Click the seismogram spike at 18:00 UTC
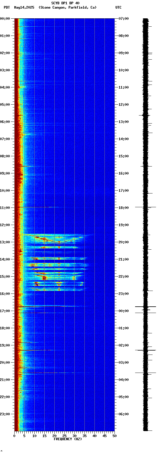The height and width of the screenshot is (454, 158). pos(146,207)
